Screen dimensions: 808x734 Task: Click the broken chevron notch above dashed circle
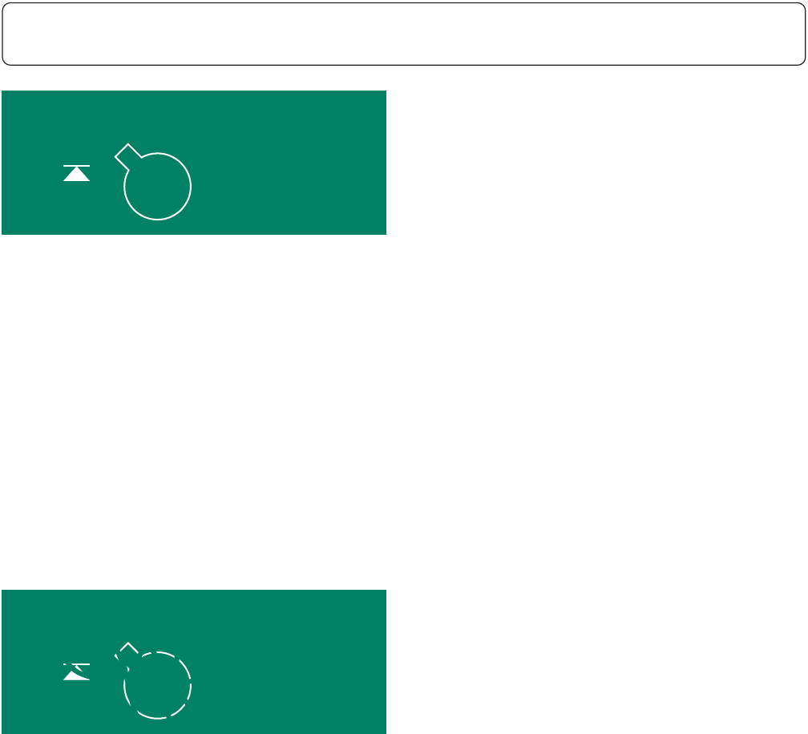pos(127,652)
